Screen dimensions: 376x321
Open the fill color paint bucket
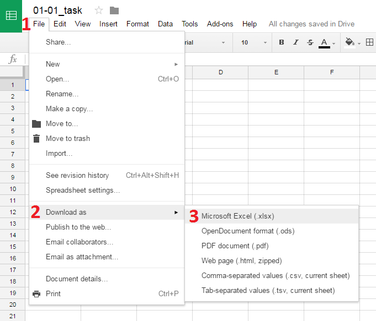(x=349, y=42)
